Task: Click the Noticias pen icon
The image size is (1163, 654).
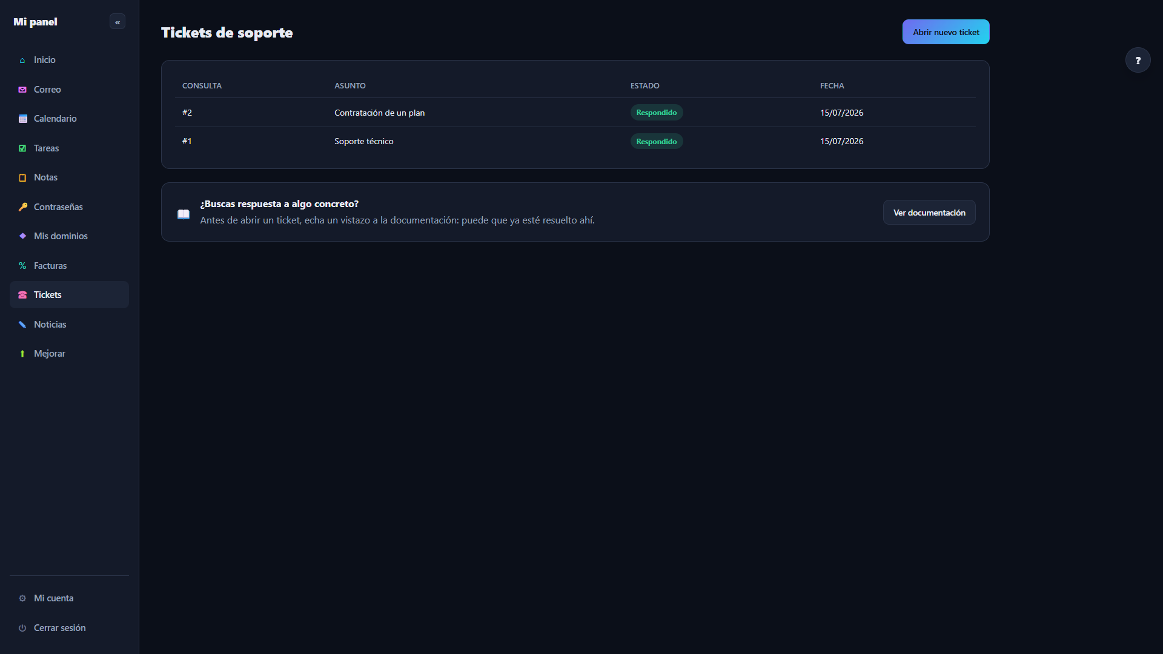Action: click(22, 325)
